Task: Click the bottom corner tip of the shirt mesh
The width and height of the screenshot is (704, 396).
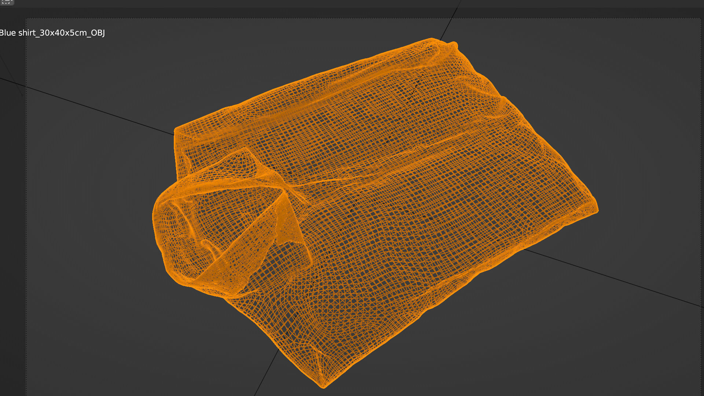Action: point(323,385)
